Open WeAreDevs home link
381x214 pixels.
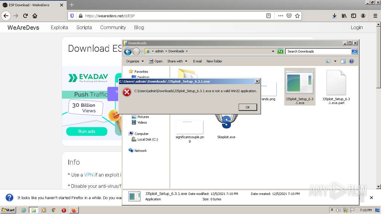(x=23, y=27)
